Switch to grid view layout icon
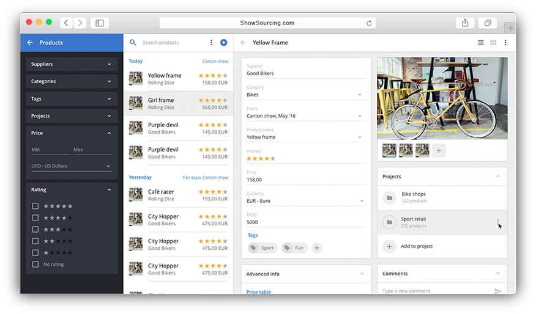536x314 pixels. [x=493, y=43]
